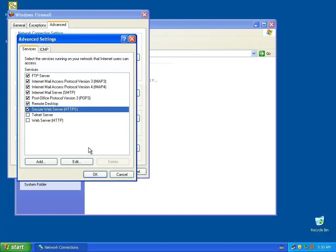Click the network computers tray icon

coord(293,247)
